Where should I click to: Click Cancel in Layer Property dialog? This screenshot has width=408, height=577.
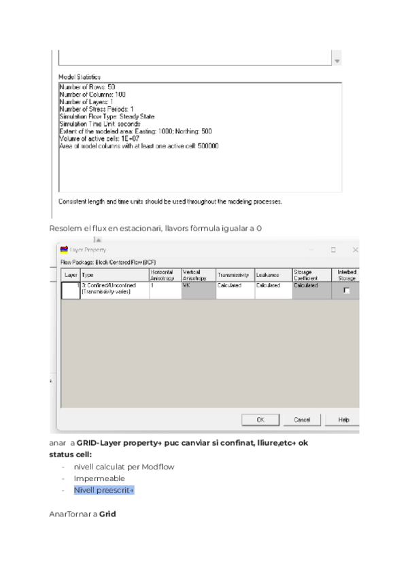tap(302, 420)
